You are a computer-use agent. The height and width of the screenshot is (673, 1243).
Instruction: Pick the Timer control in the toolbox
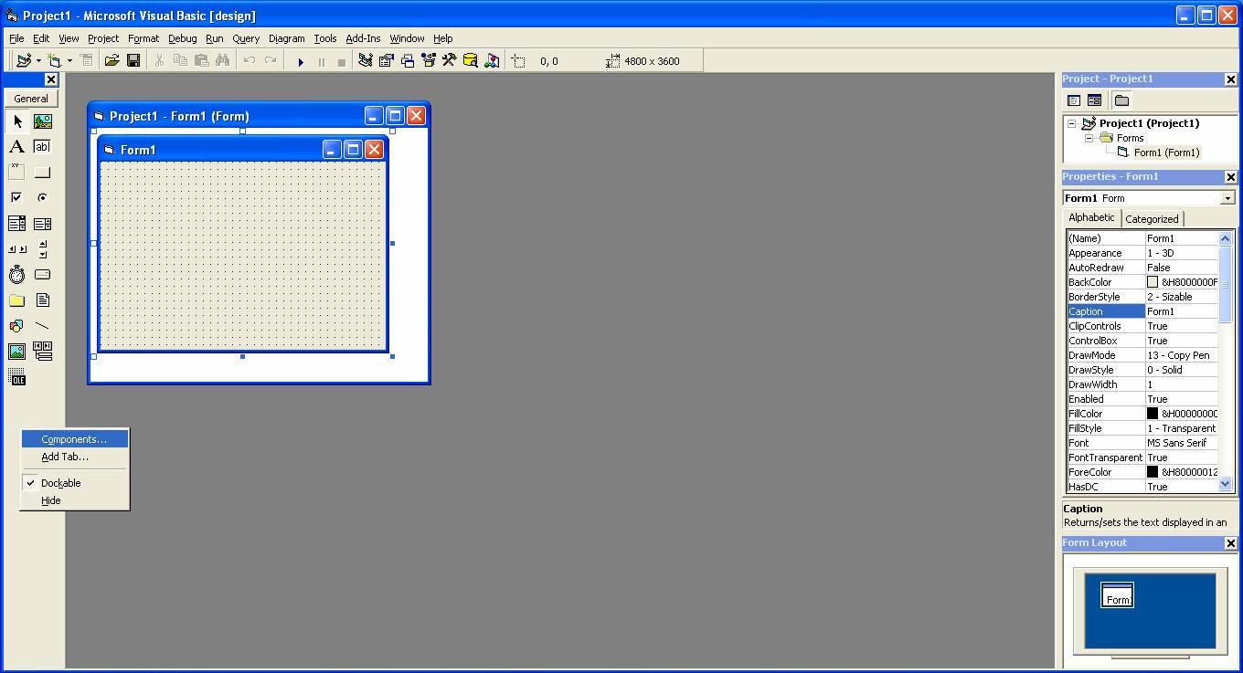pyautogui.click(x=17, y=274)
